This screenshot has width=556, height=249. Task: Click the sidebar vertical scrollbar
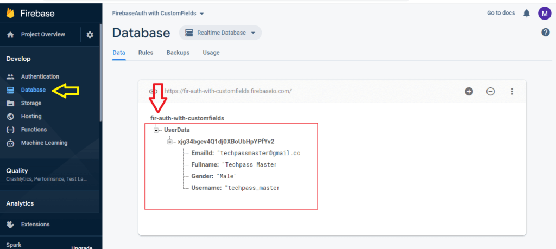click(x=100, y=73)
